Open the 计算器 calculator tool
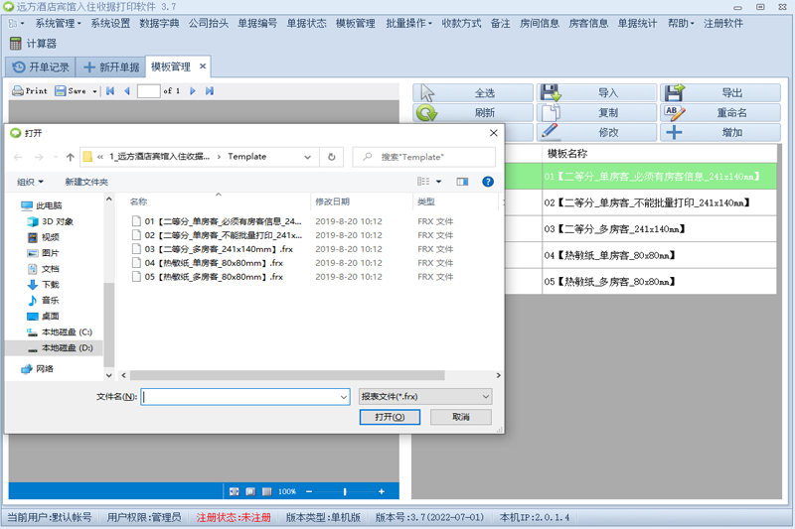The width and height of the screenshot is (795, 529). tap(33, 44)
